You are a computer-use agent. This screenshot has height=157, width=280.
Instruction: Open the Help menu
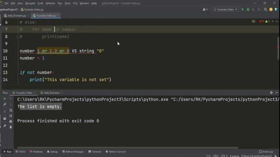point(94,3)
